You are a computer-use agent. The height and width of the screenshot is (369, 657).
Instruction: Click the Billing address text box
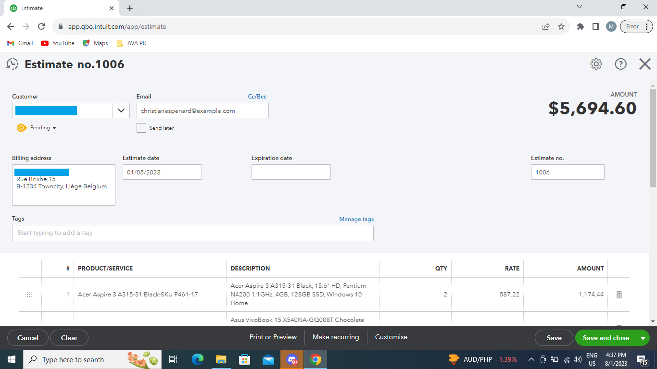click(63, 185)
